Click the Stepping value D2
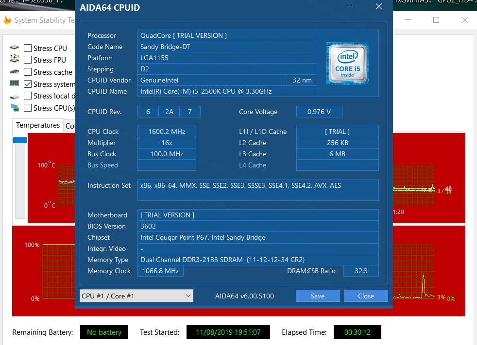 pyautogui.click(x=227, y=69)
